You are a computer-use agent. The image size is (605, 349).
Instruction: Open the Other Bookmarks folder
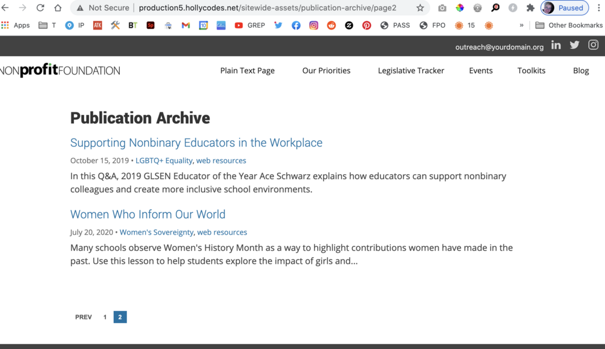click(569, 25)
